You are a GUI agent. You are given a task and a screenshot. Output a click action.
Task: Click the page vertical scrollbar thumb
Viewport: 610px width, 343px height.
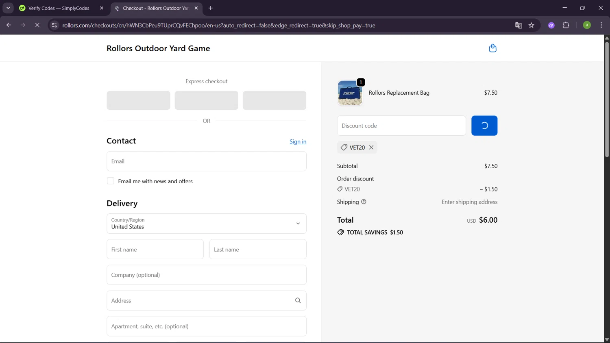coord(607,100)
